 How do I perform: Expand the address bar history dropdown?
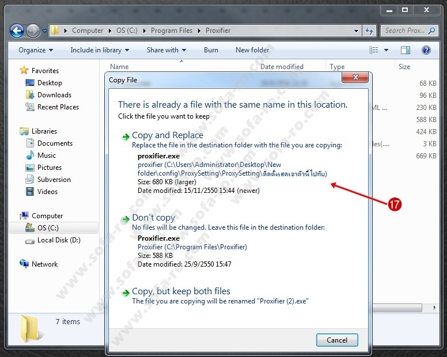point(356,31)
